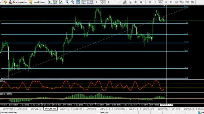Draw a vertical line
The width and height of the screenshot is (204, 114).
108,2
